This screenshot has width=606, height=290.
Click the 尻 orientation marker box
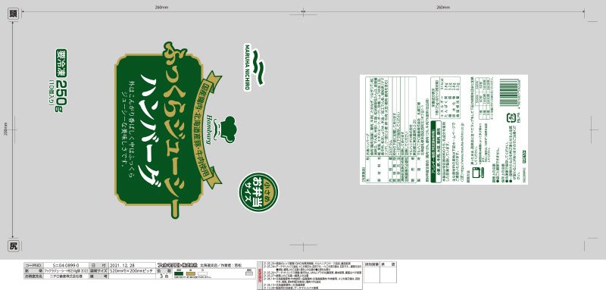pos(14,246)
